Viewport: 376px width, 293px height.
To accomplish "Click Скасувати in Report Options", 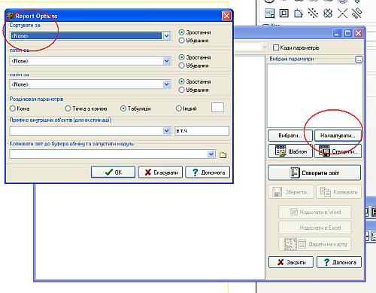I will pos(160,172).
